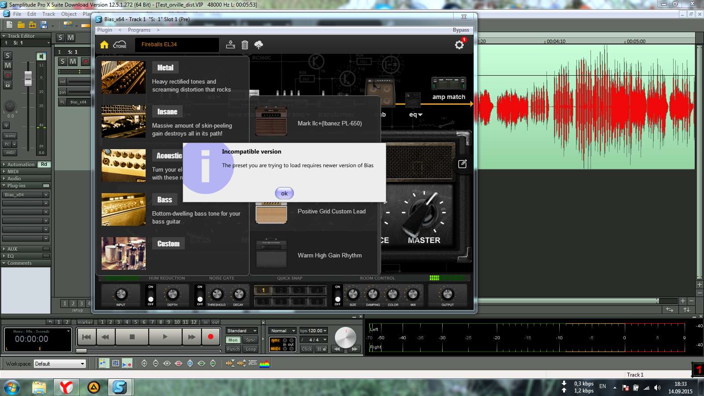Adjust the track volume fader
704x396 pixels.
[x=28, y=78]
